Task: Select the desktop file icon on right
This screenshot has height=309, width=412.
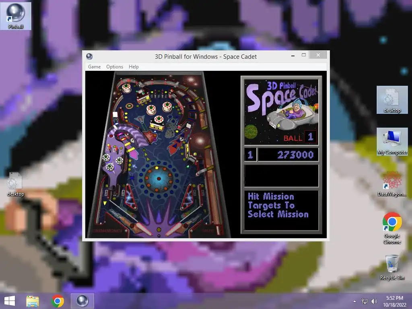Action: pos(392,100)
